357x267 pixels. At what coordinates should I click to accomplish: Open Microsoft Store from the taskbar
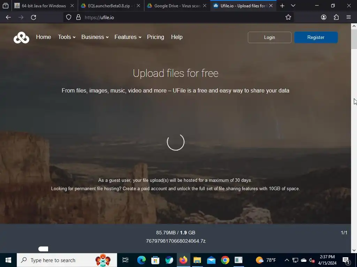tap(155, 260)
